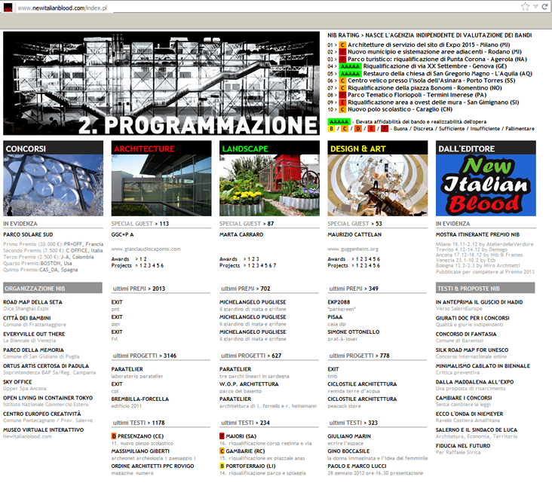Click the reload page icon
Viewport: 552px width, 486px height.
click(545, 7)
